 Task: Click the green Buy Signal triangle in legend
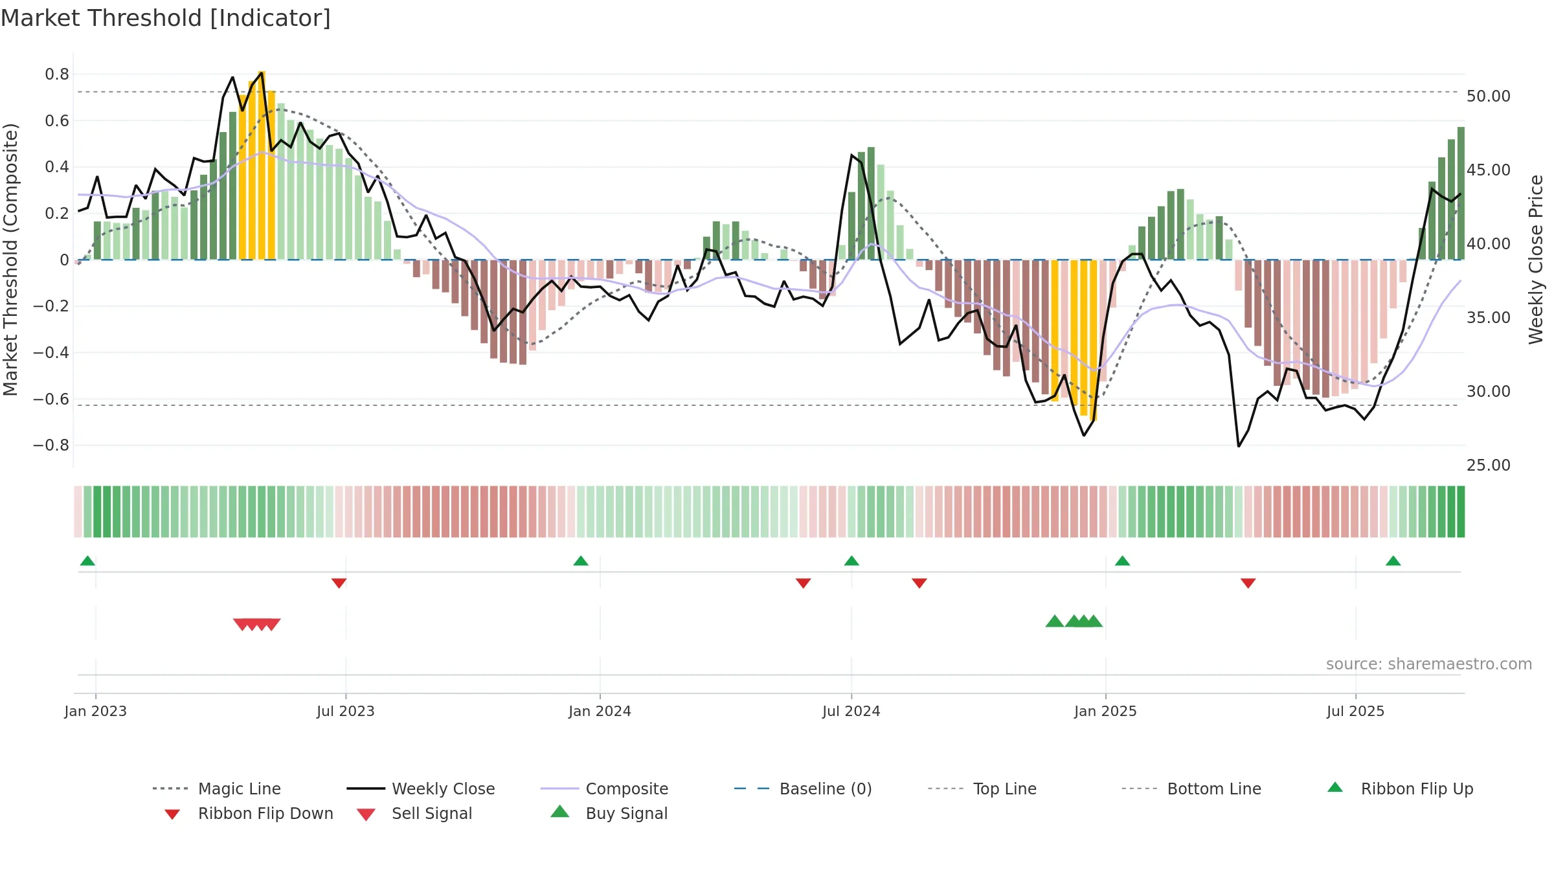[560, 811]
